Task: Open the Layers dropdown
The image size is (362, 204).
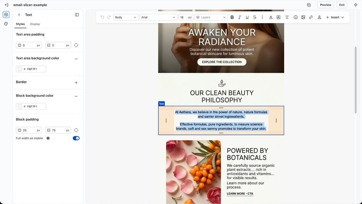Action: point(211,17)
